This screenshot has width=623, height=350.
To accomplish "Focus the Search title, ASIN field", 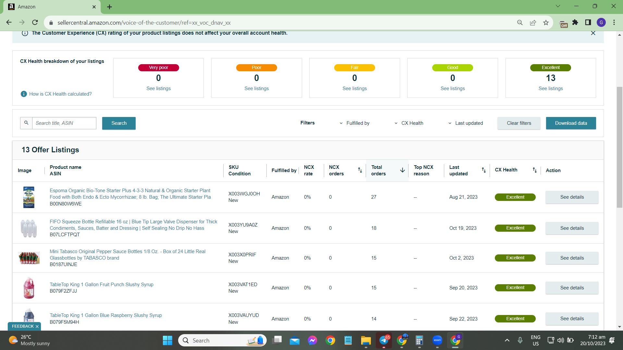I will tap(64, 123).
